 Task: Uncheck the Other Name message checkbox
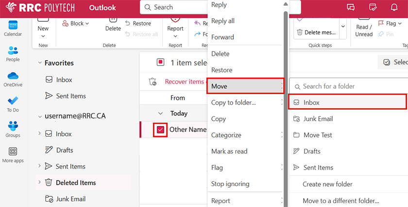click(160, 130)
